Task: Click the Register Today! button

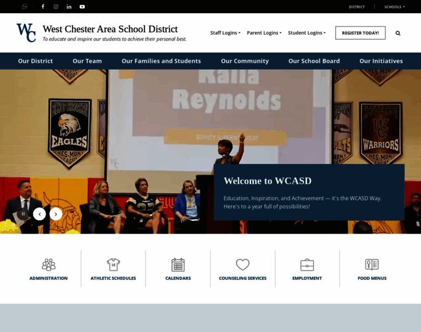Action: 360,33
